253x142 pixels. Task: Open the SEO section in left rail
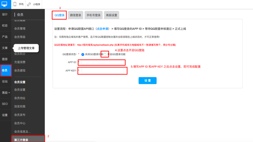tap(5, 104)
